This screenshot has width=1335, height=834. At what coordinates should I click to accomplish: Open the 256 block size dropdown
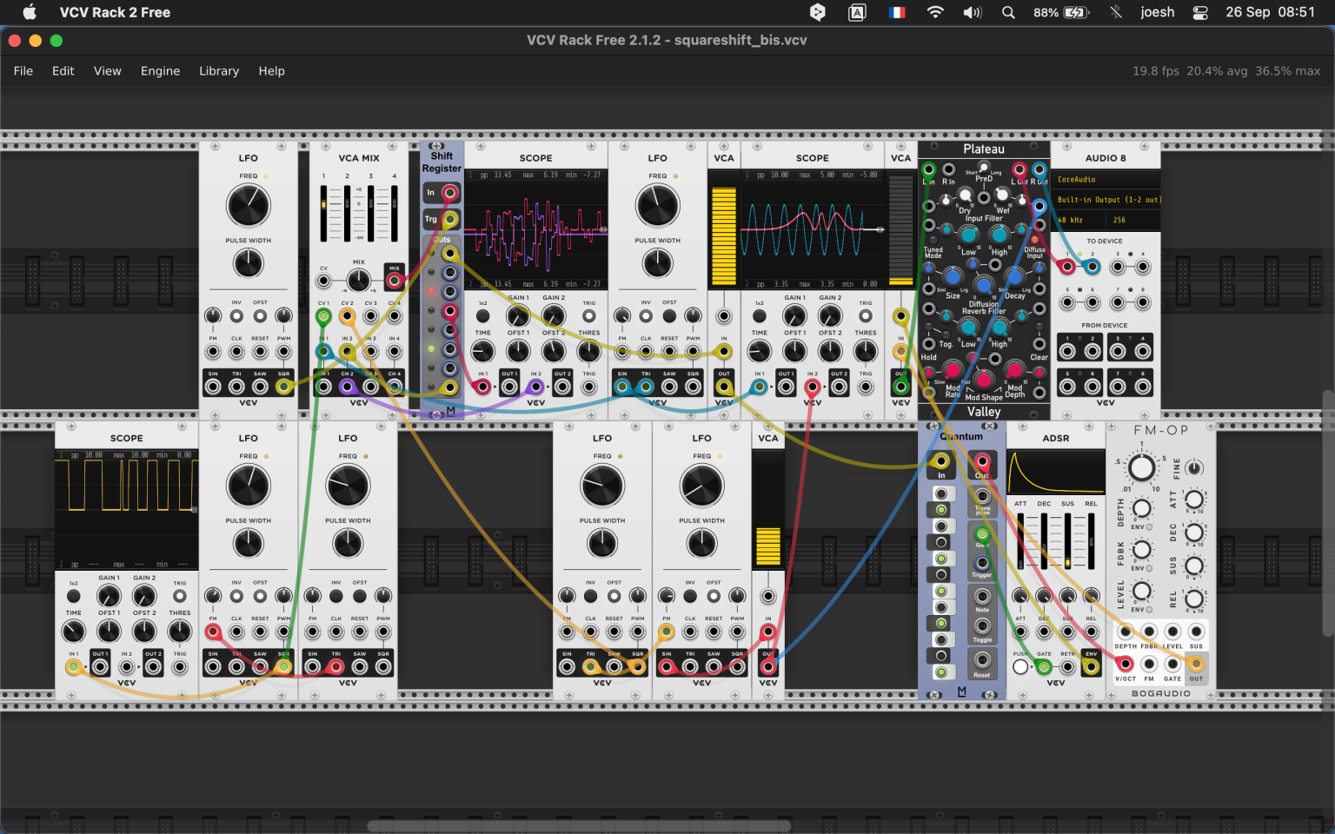click(x=1133, y=220)
